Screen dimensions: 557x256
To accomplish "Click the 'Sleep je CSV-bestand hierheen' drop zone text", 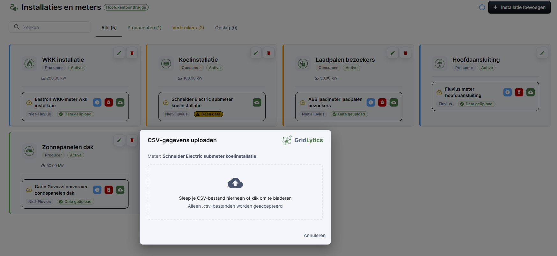I will (235, 198).
